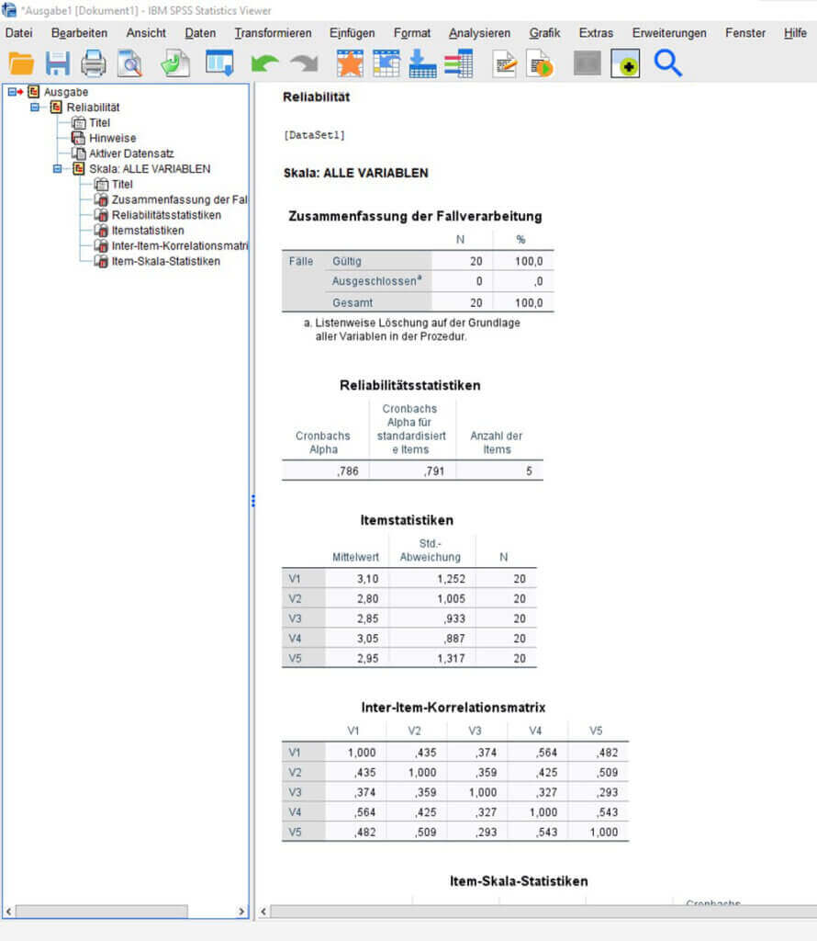Collapse the Ausgabe root tree node
This screenshot has height=941, width=817.
13,92
